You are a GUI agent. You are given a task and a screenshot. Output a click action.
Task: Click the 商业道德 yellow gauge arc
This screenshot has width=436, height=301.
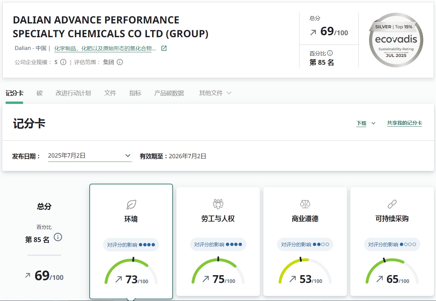(305, 271)
